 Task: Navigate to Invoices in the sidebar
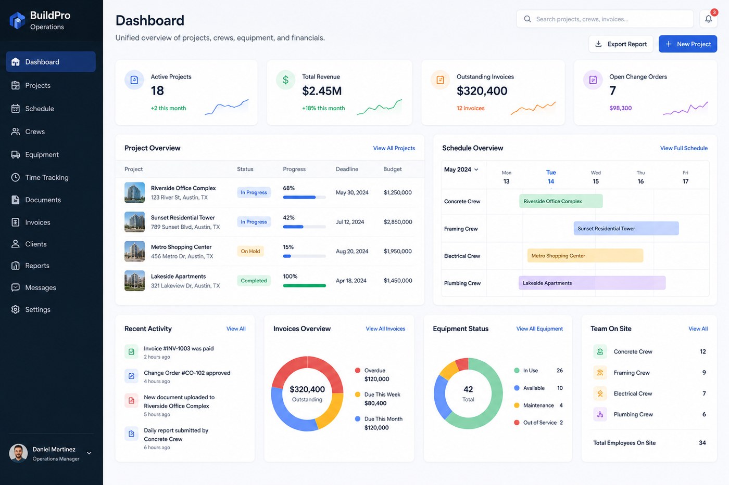tap(51, 222)
